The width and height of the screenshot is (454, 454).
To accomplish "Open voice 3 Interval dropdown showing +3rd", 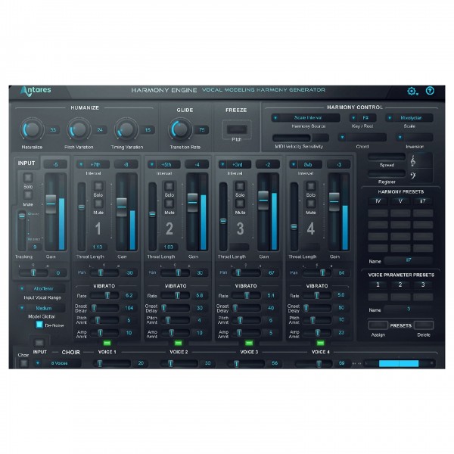I will pos(235,164).
